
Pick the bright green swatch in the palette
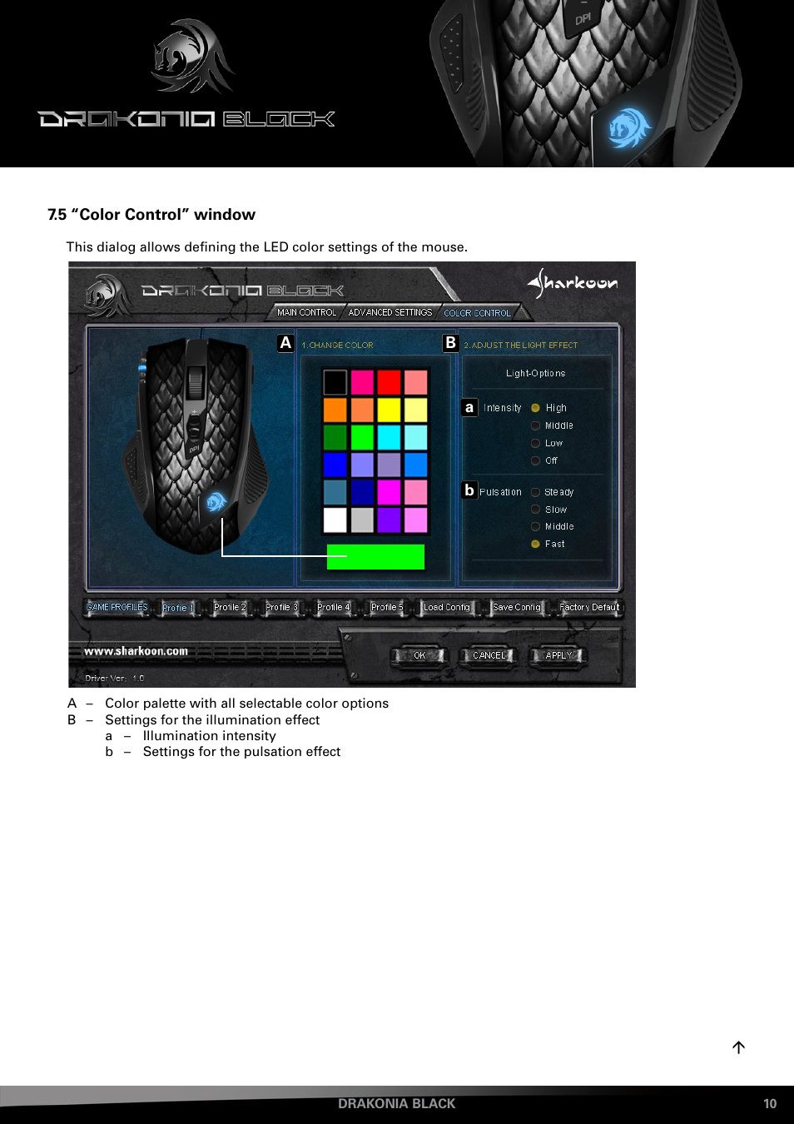click(362, 437)
